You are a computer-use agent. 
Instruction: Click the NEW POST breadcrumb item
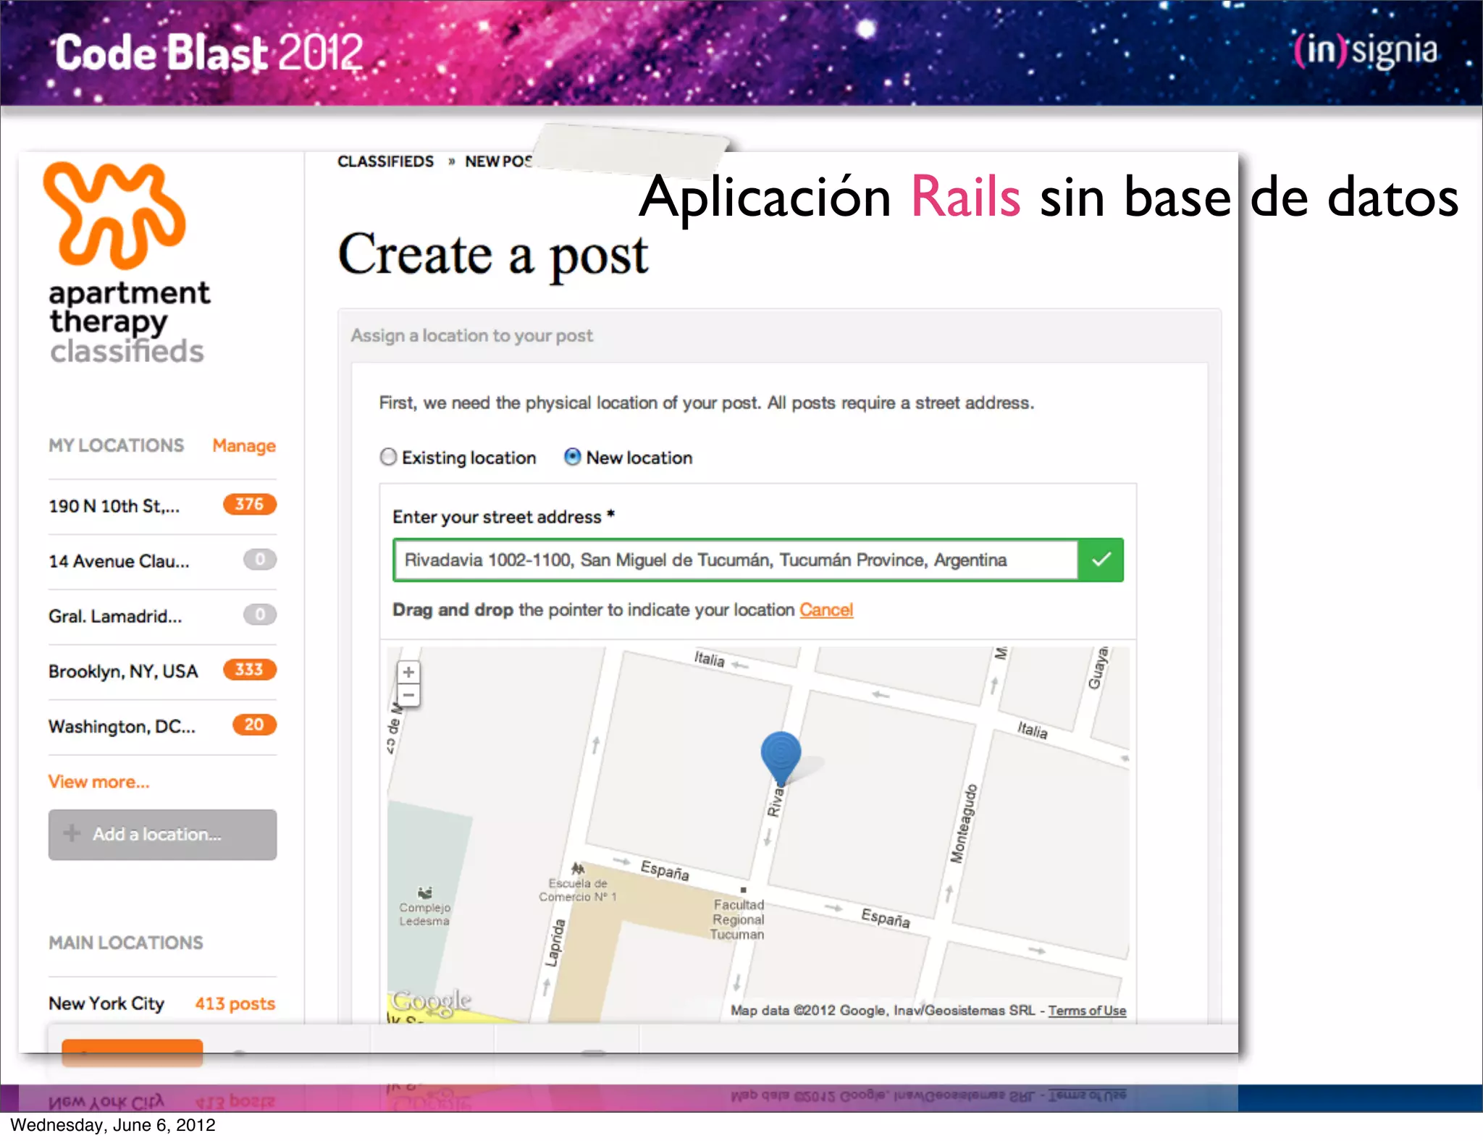(498, 161)
